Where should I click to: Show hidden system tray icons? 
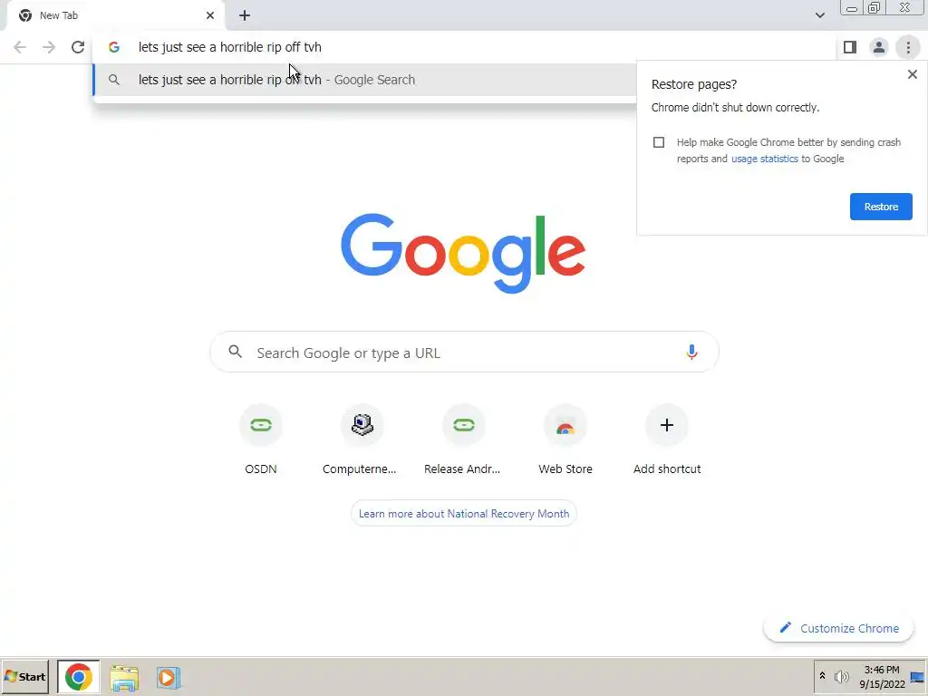coord(822,676)
